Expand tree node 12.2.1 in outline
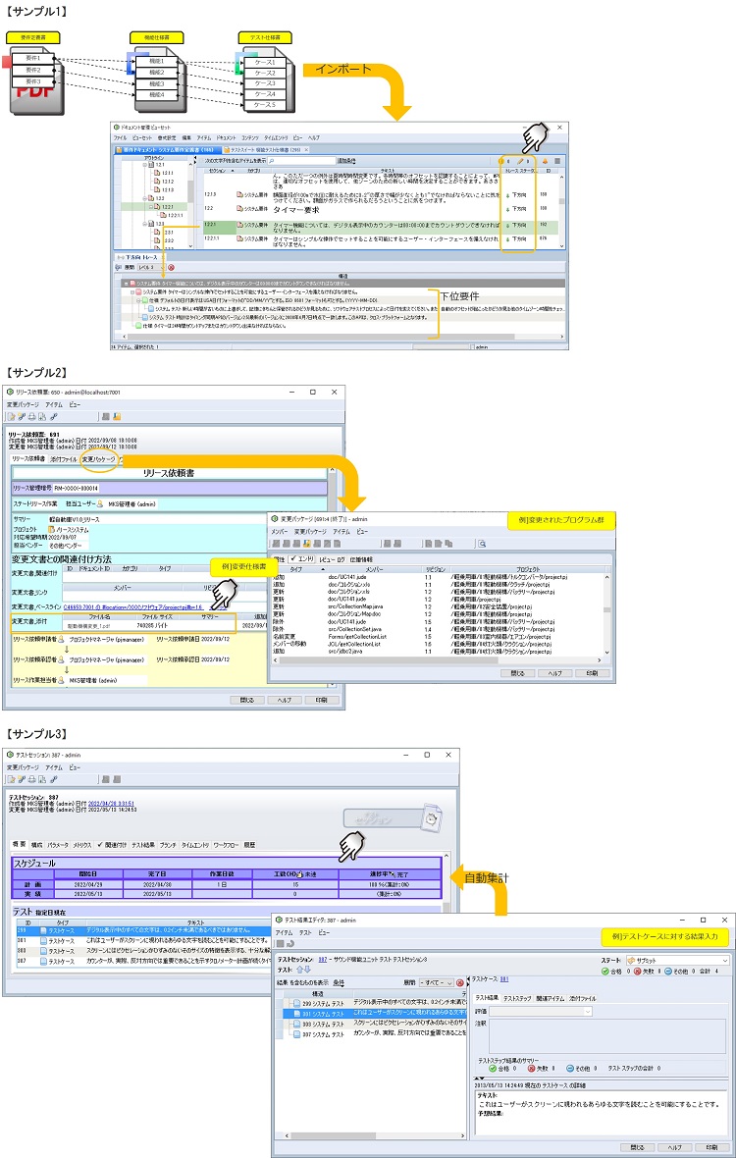 [153, 207]
